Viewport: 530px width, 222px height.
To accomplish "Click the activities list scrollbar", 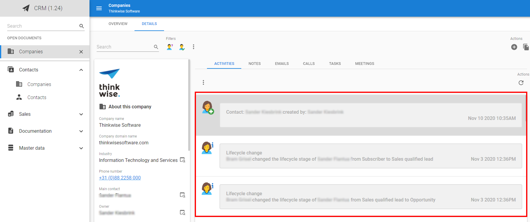I will [525, 108].
